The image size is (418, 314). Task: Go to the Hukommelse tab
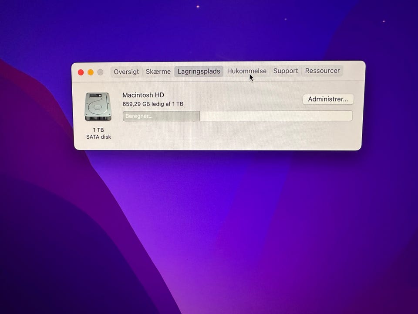246,71
